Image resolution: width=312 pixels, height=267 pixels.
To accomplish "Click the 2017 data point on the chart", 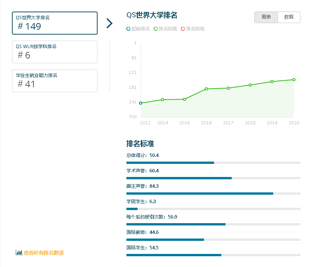I will 228,88.
